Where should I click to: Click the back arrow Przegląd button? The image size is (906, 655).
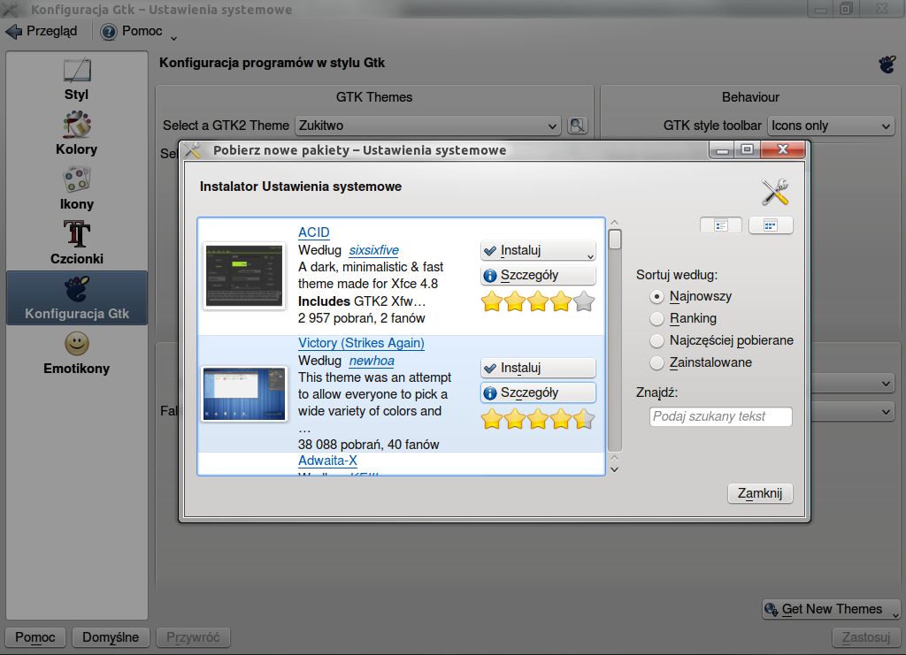tap(42, 31)
